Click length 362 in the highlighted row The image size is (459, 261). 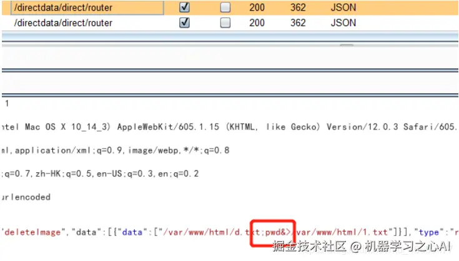point(298,7)
